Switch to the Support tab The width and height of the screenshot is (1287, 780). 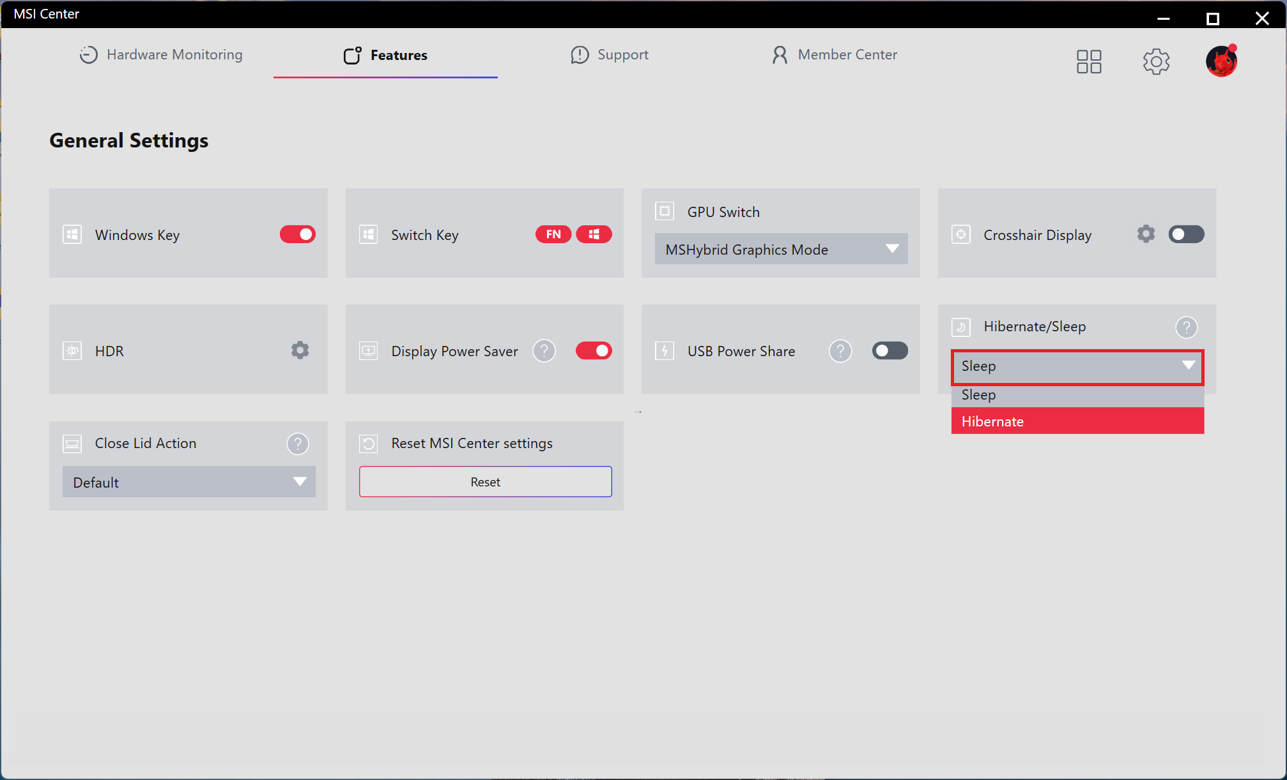point(610,55)
